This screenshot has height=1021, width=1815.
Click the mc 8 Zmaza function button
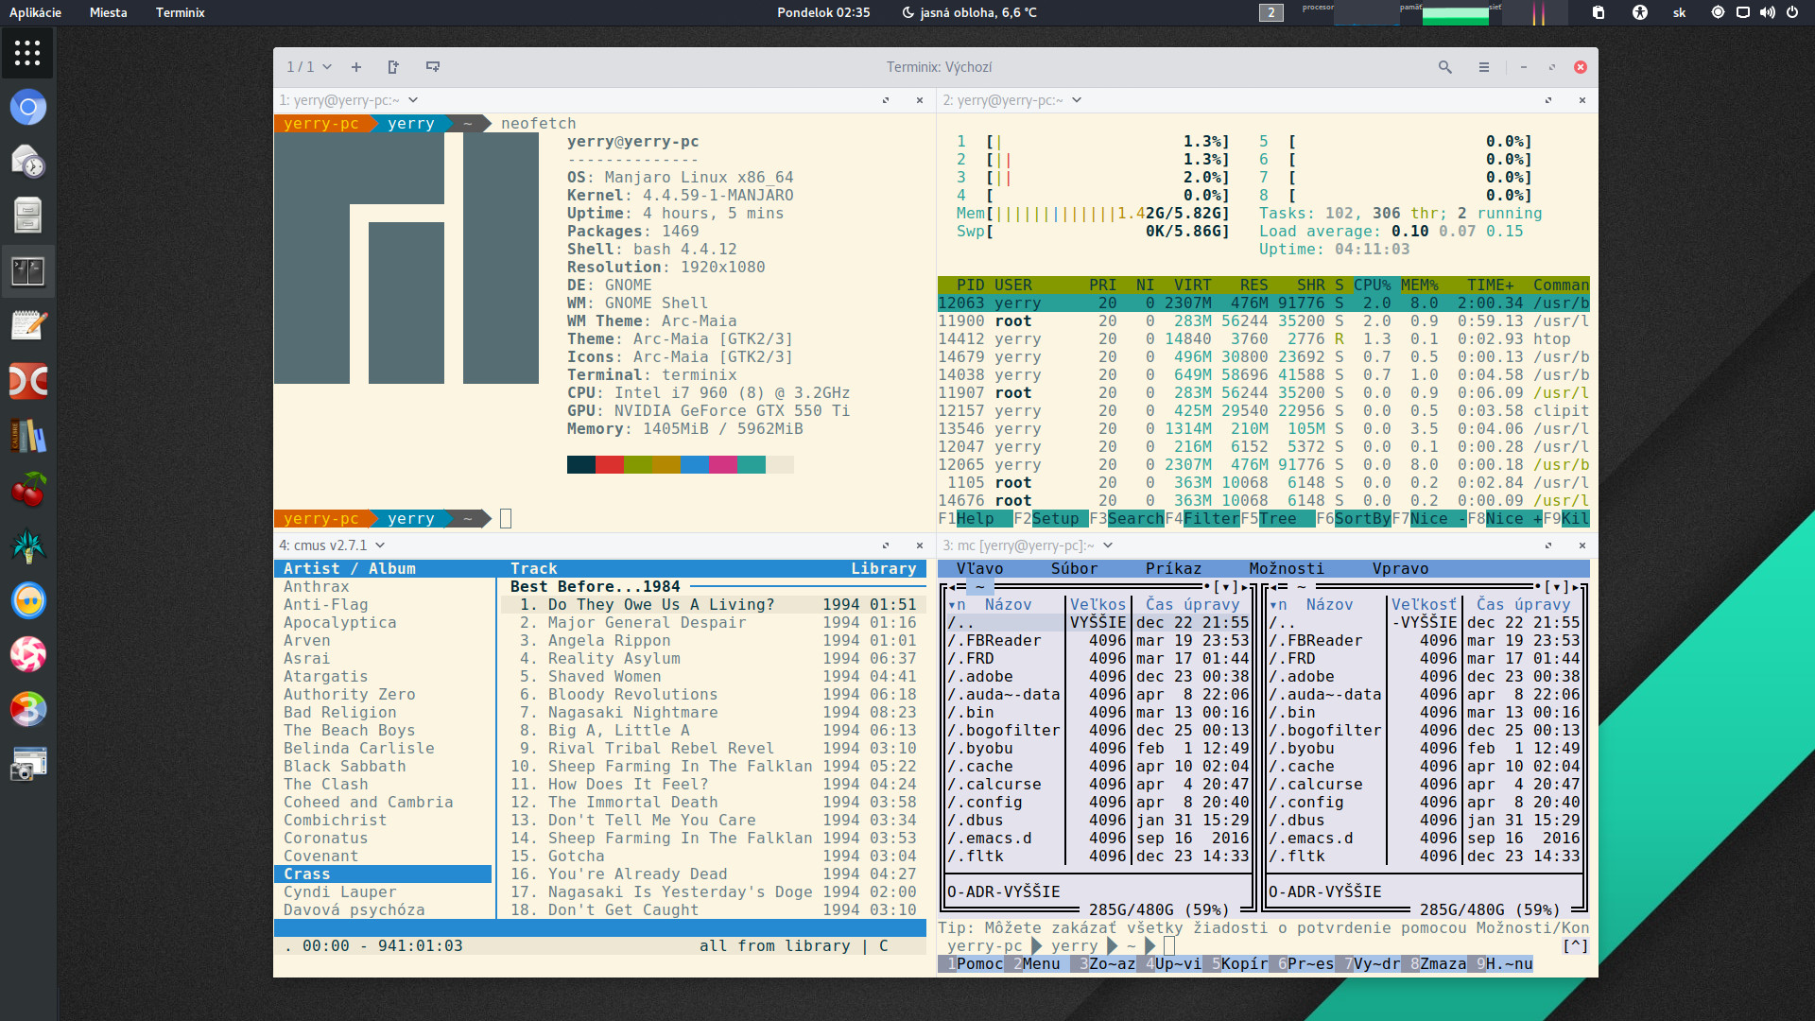pos(1438,964)
